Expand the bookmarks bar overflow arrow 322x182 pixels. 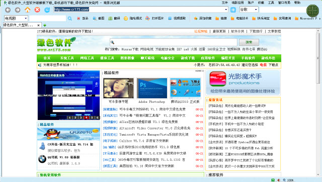tap(319, 19)
